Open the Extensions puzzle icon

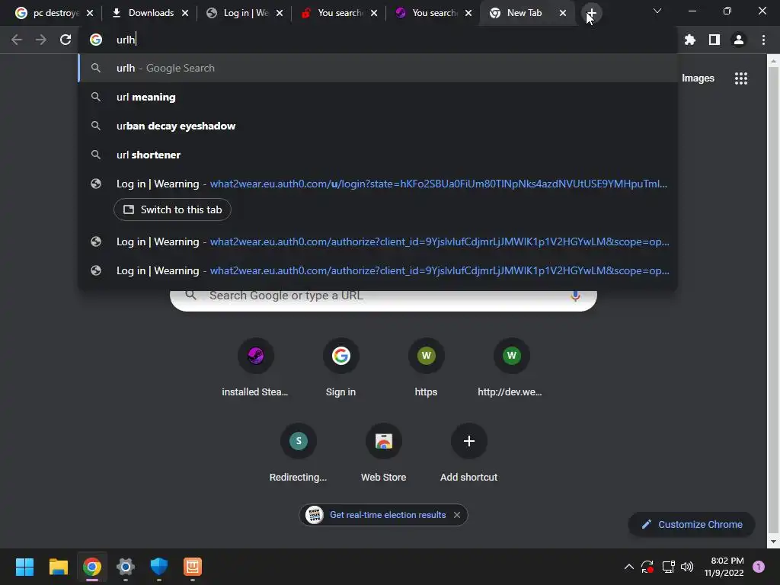tap(689, 40)
